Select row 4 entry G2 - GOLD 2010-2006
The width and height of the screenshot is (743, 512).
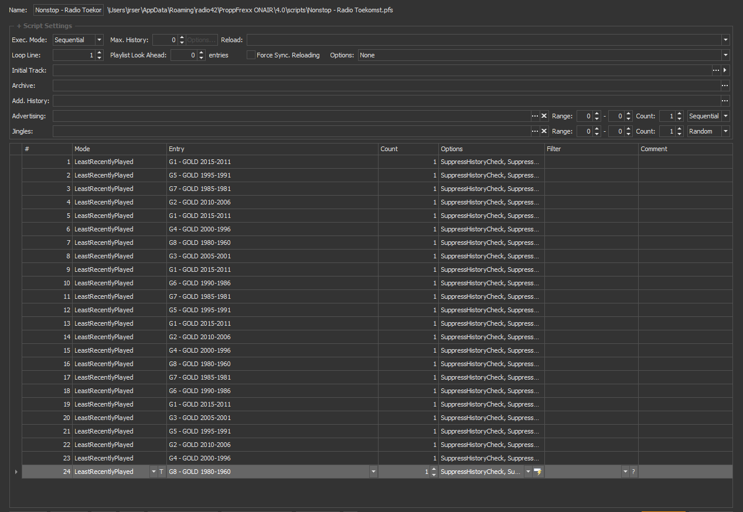[x=272, y=202]
